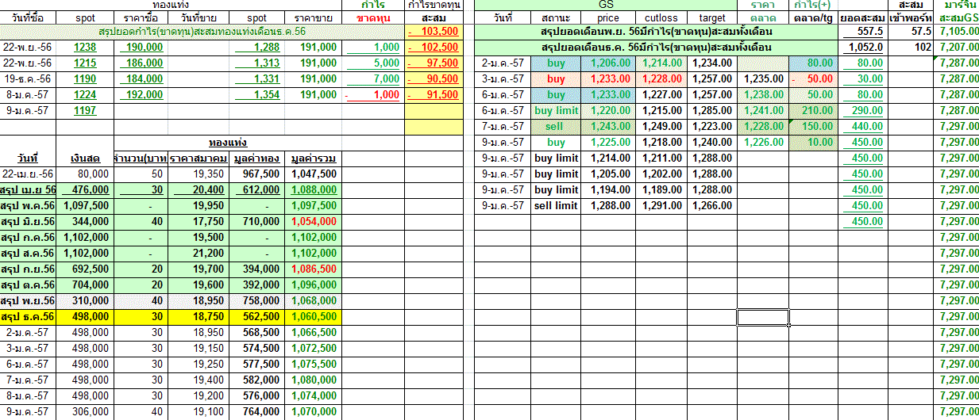Image resolution: width=979 pixels, height=420 pixels.
Task: Click the 'สถานะ' column header
Action: pyautogui.click(x=556, y=17)
